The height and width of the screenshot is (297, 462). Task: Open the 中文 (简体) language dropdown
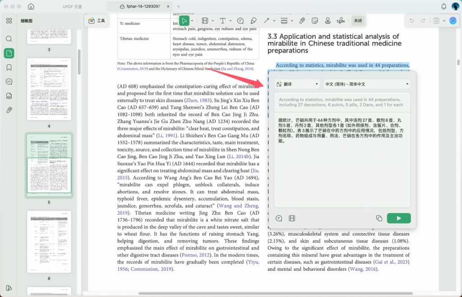[367, 84]
